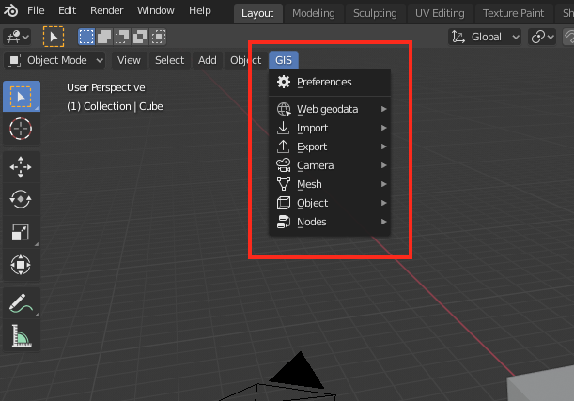Switch to the UV Editing workspace tab

pyautogui.click(x=440, y=13)
